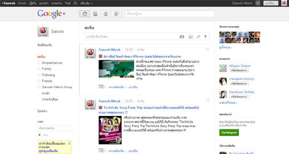
Task: Click comment link on iPhone post
Action: click(x=116, y=87)
